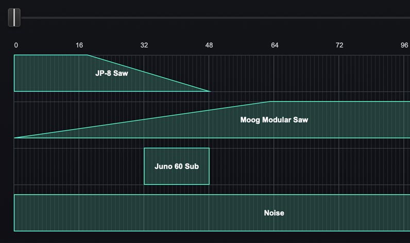Click the 72 label on the ruler

point(339,45)
